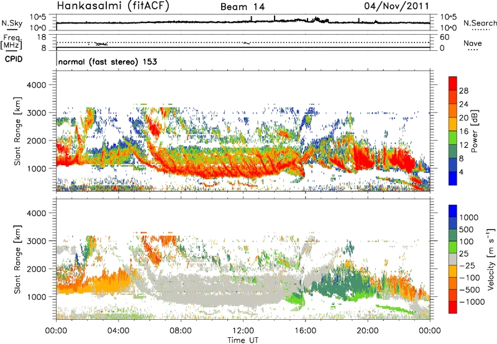Click '3000' tick on the power panel axis
Viewport: 497px width, 344px height.
tap(36, 113)
